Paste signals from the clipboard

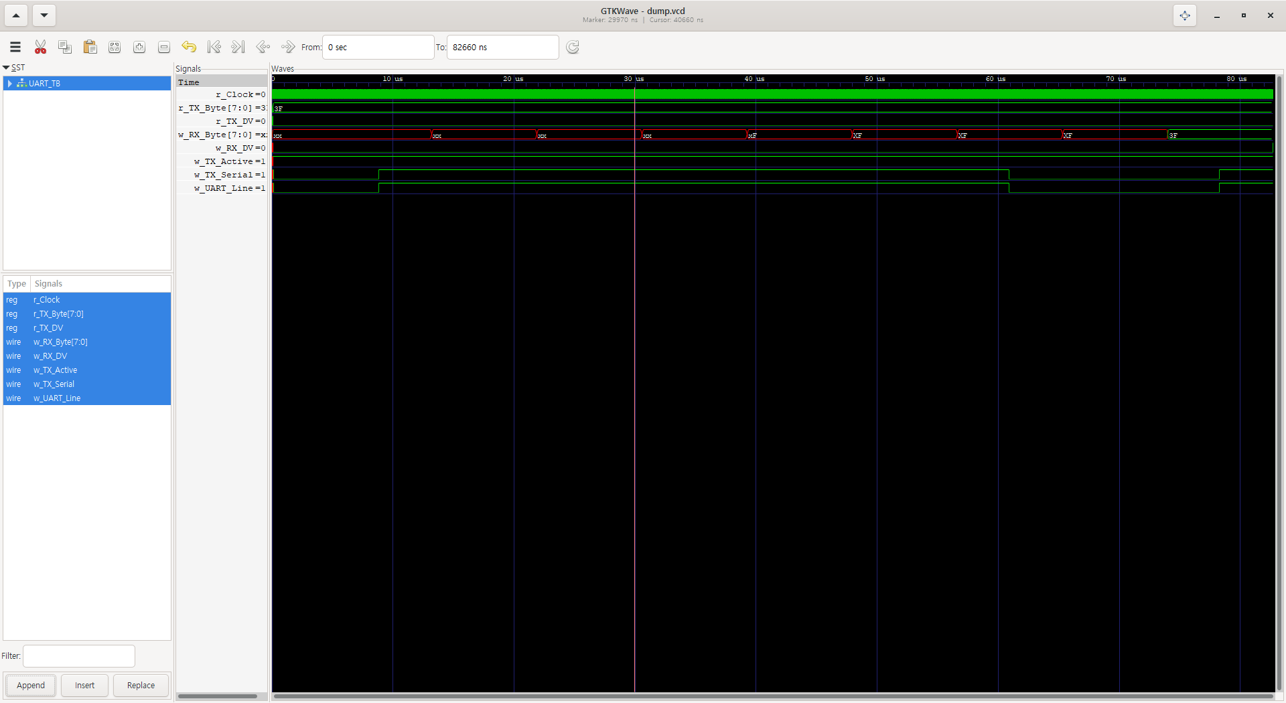90,47
